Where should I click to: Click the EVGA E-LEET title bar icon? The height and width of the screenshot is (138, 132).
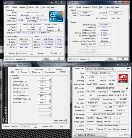[x=3, y=65]
